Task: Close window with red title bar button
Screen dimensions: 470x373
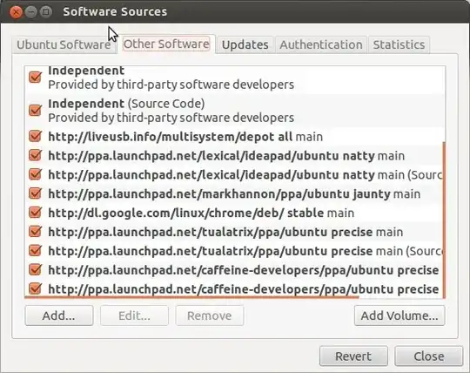Action: click(x=16, y=12)
